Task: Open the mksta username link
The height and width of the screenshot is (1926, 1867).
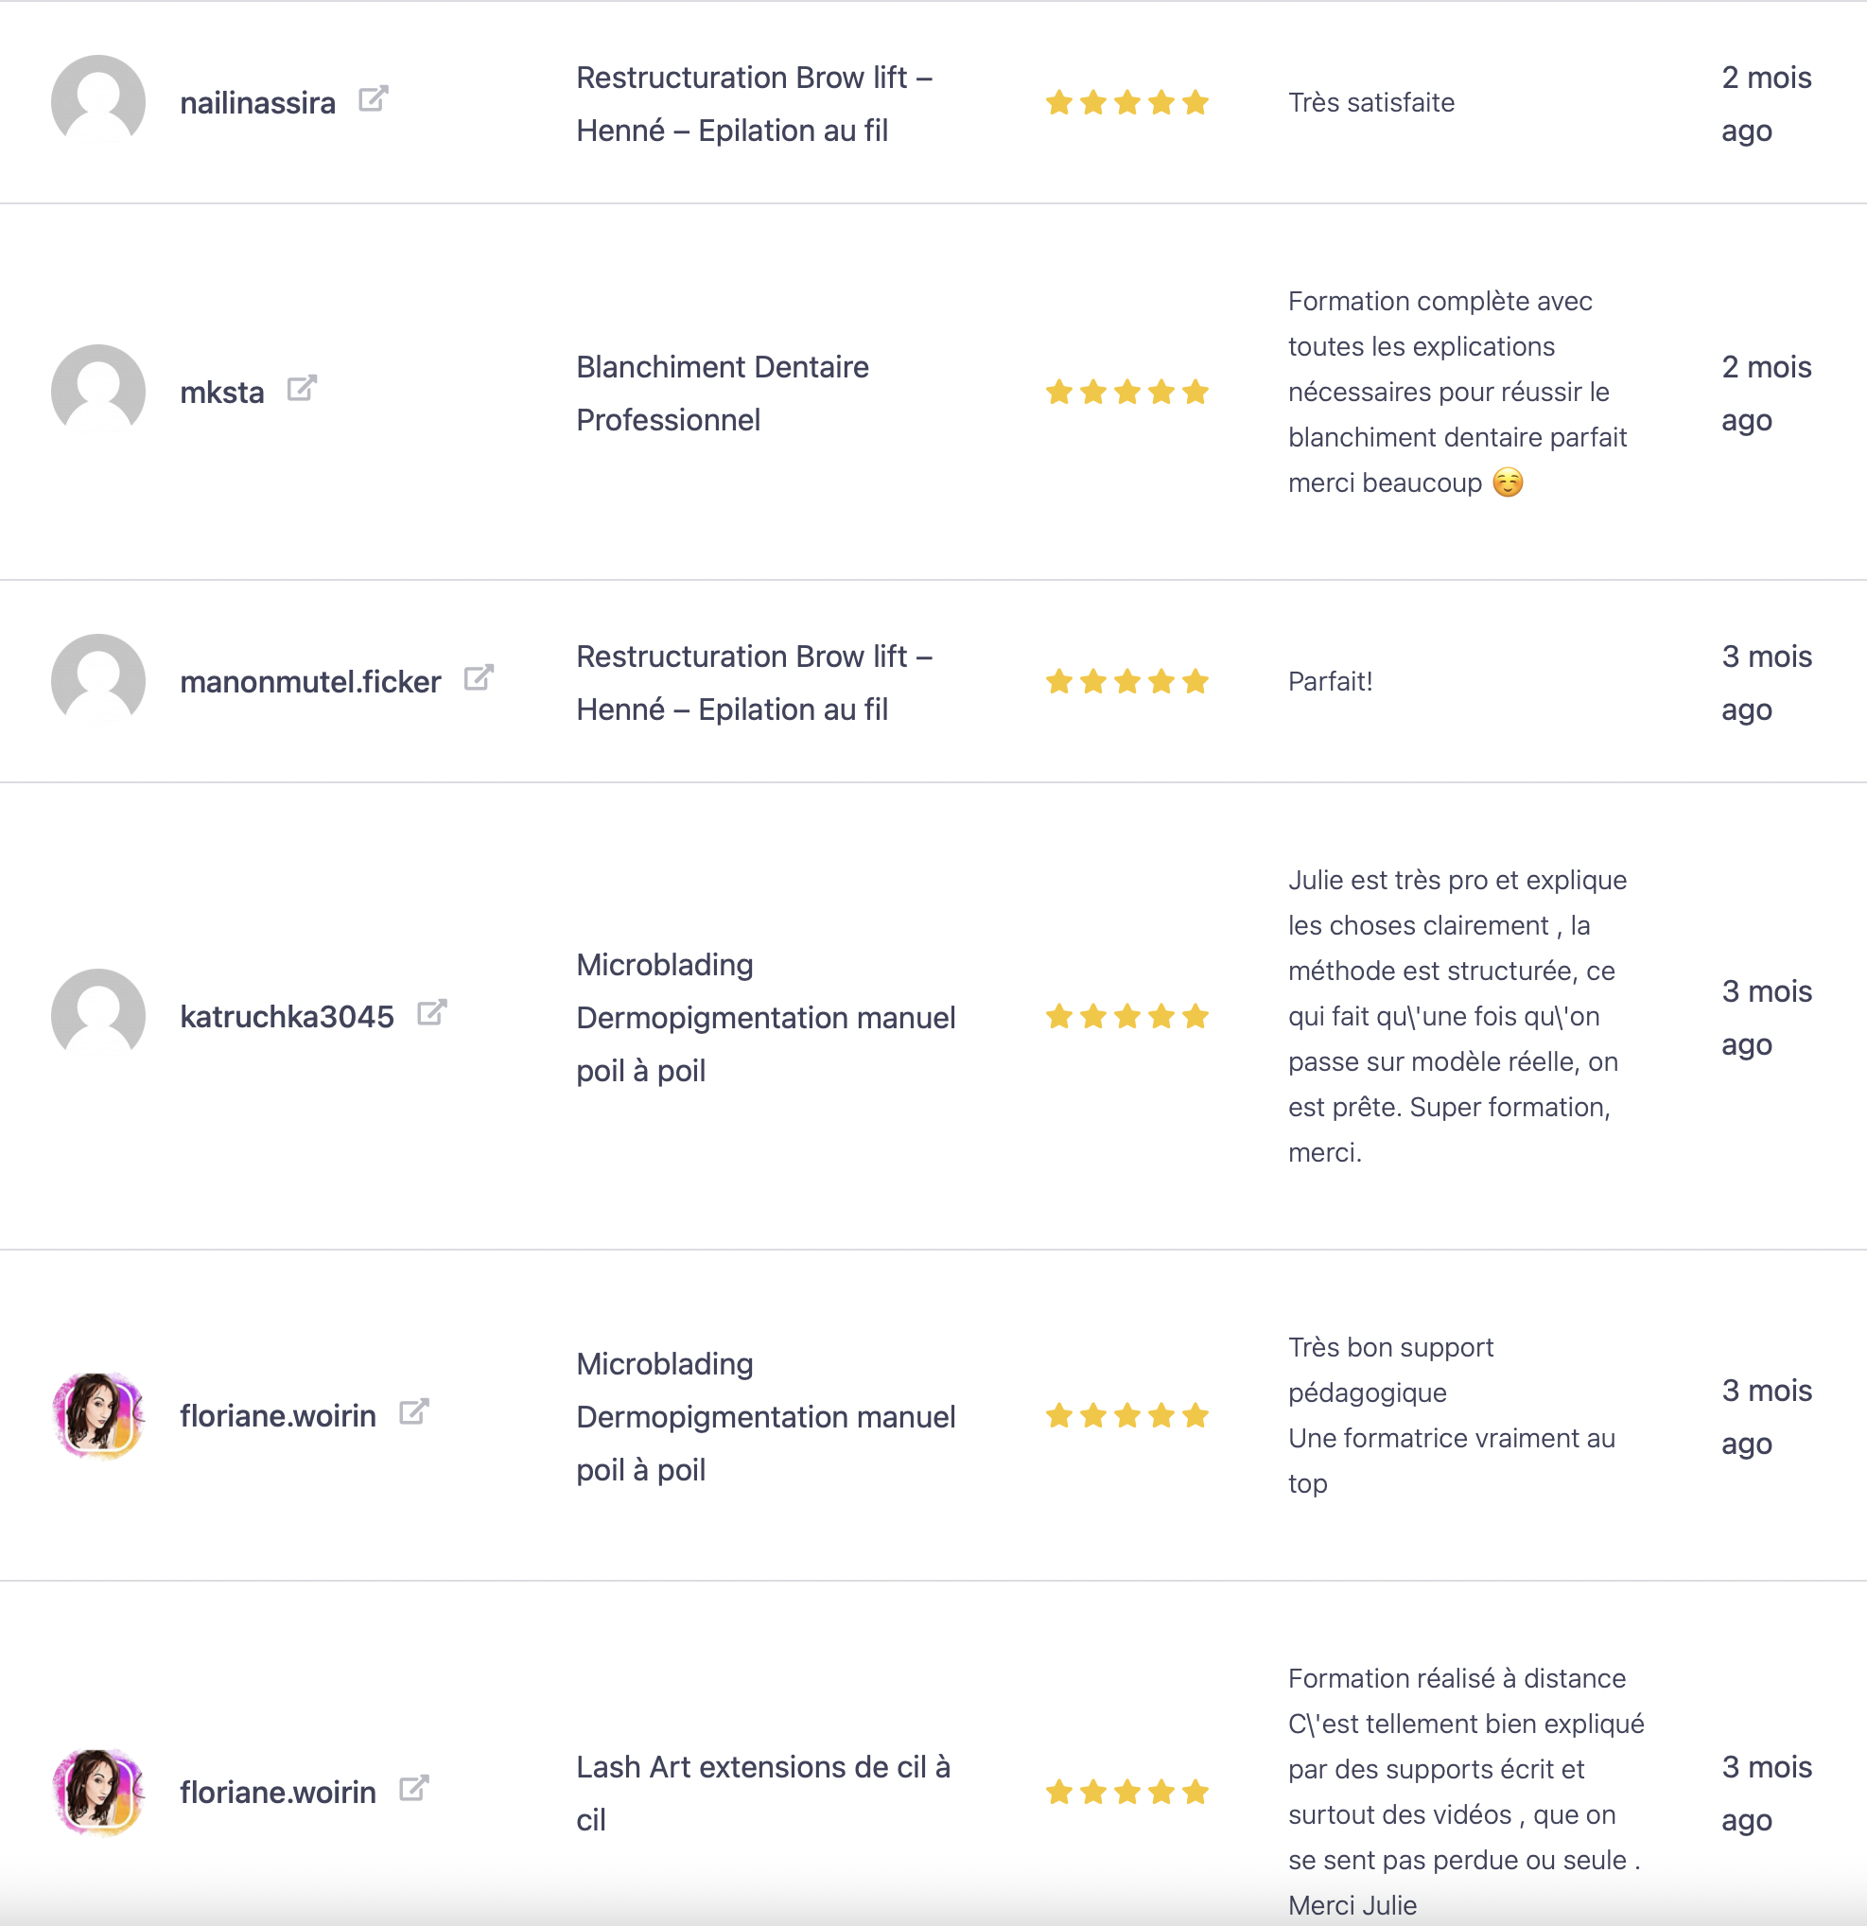Action: [222, 394]
